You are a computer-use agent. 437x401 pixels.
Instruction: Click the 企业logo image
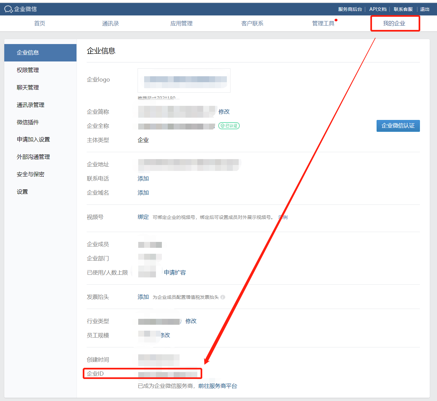click(x=184, y=81)
